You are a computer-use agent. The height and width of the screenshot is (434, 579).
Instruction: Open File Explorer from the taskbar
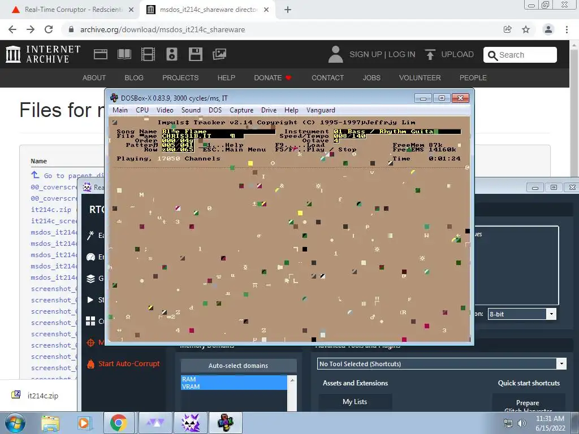50,423
